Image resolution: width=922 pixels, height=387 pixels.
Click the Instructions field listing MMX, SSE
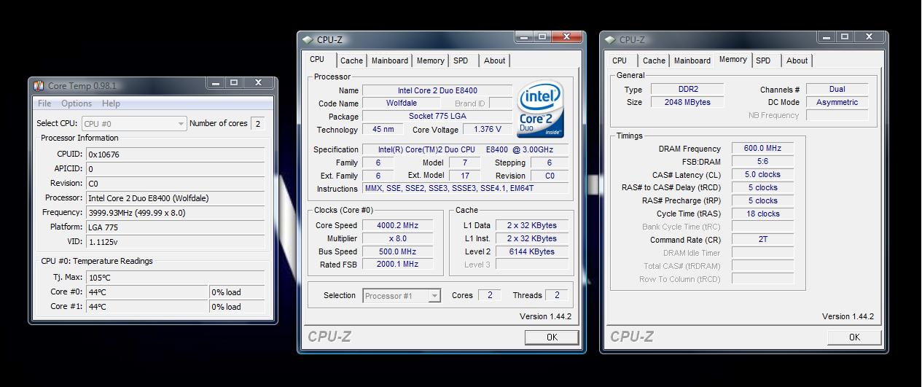click(x=466, y=189)
